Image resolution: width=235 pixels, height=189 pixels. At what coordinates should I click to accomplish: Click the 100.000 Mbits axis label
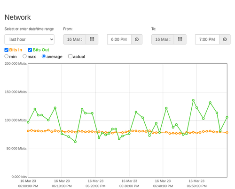coord(16,120)
